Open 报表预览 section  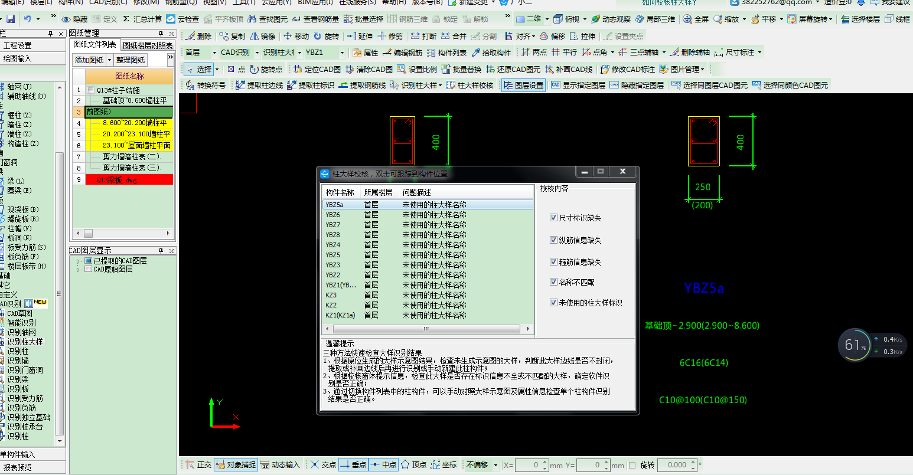click(x=32, y=467)
